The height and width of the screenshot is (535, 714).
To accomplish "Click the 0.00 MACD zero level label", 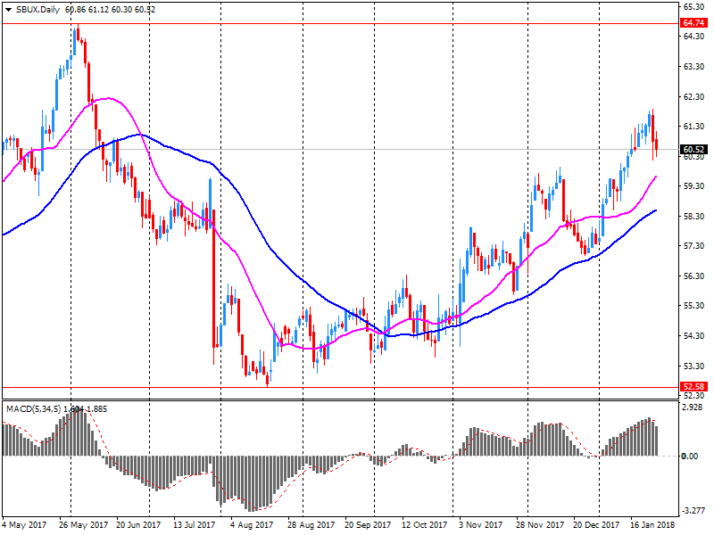I will click(x=692, y=456).
